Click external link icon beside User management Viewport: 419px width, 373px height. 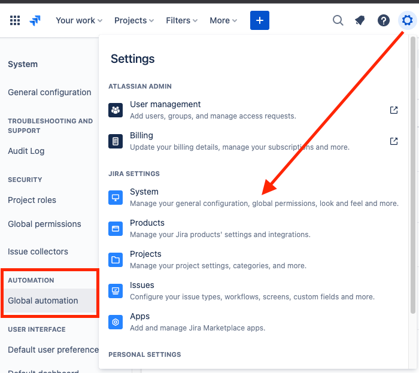[x=394, y=110]
